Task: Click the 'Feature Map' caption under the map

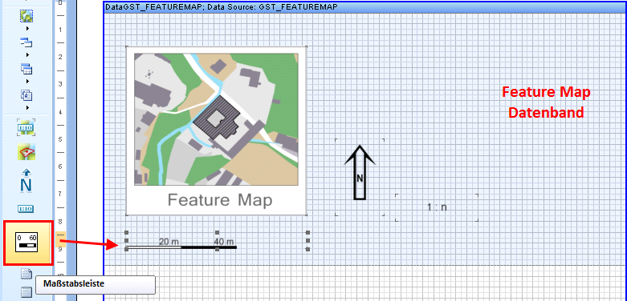Action: click(219, 200)
